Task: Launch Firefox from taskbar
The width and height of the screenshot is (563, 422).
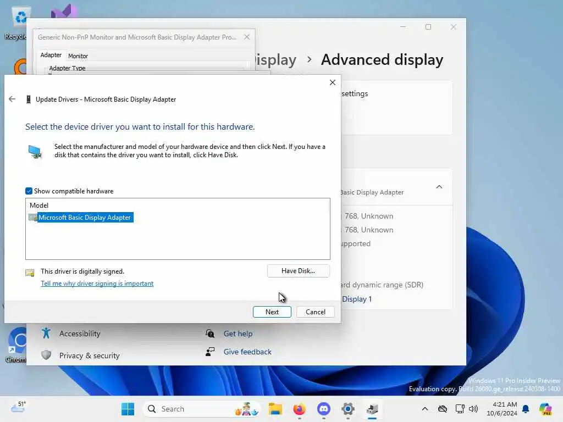Action: pyautogui.click(x=300, y=409)
